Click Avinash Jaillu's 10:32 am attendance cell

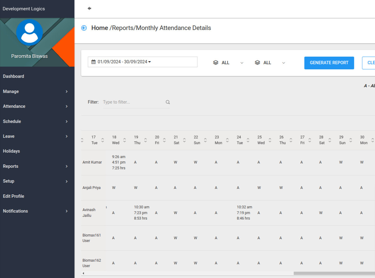[x=244, y=213]
